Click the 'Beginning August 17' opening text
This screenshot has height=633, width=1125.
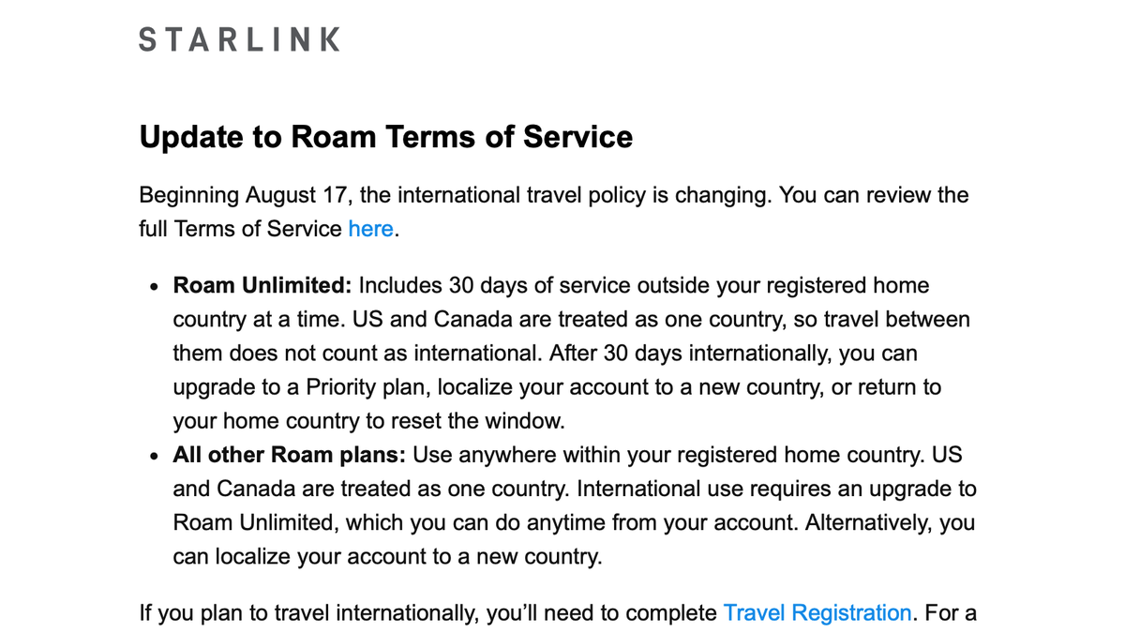click(x=240, y=196)
